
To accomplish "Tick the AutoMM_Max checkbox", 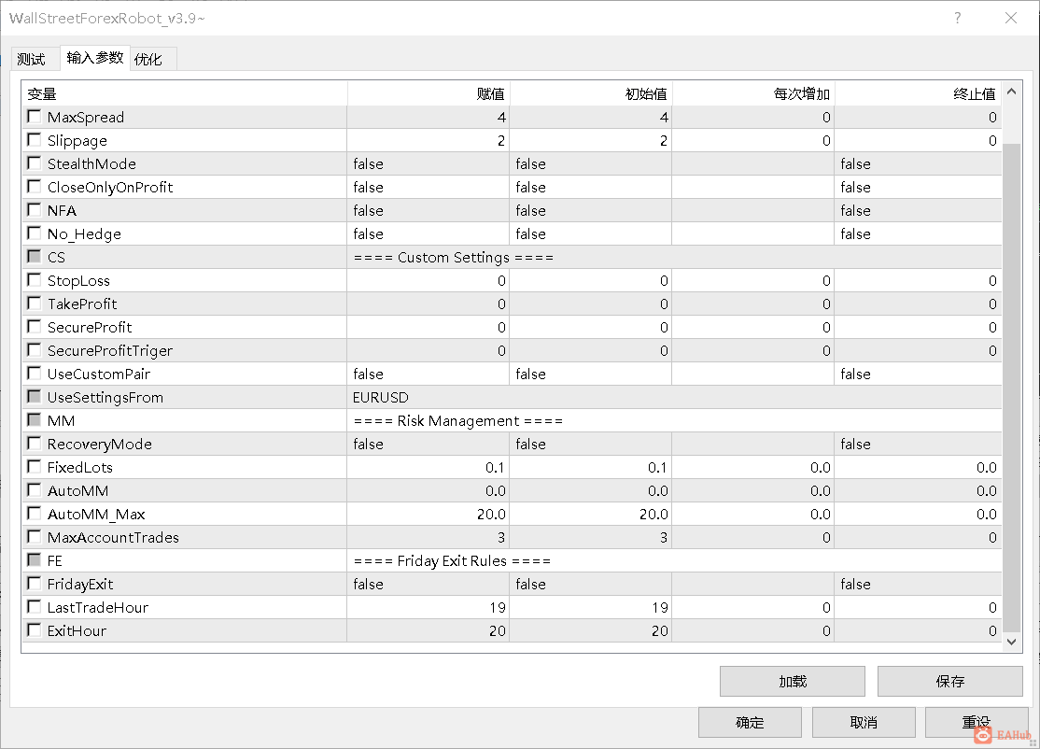I will click(x=34, y=514).
